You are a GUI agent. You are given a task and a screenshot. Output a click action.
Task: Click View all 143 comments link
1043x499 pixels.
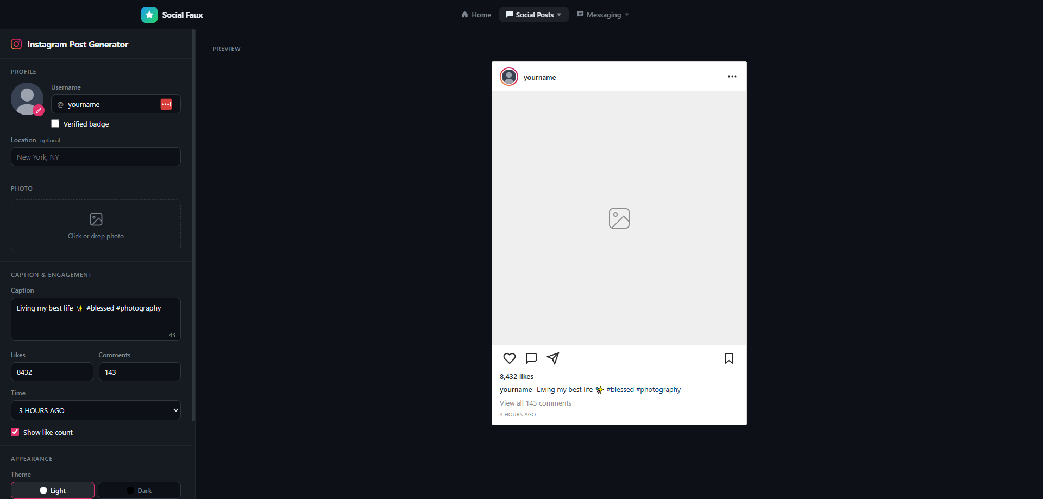point(536,403)
